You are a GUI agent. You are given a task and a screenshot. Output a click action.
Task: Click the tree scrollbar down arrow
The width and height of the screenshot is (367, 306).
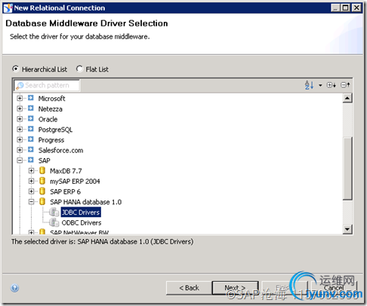pyautogui.click(x=347, y=229)
